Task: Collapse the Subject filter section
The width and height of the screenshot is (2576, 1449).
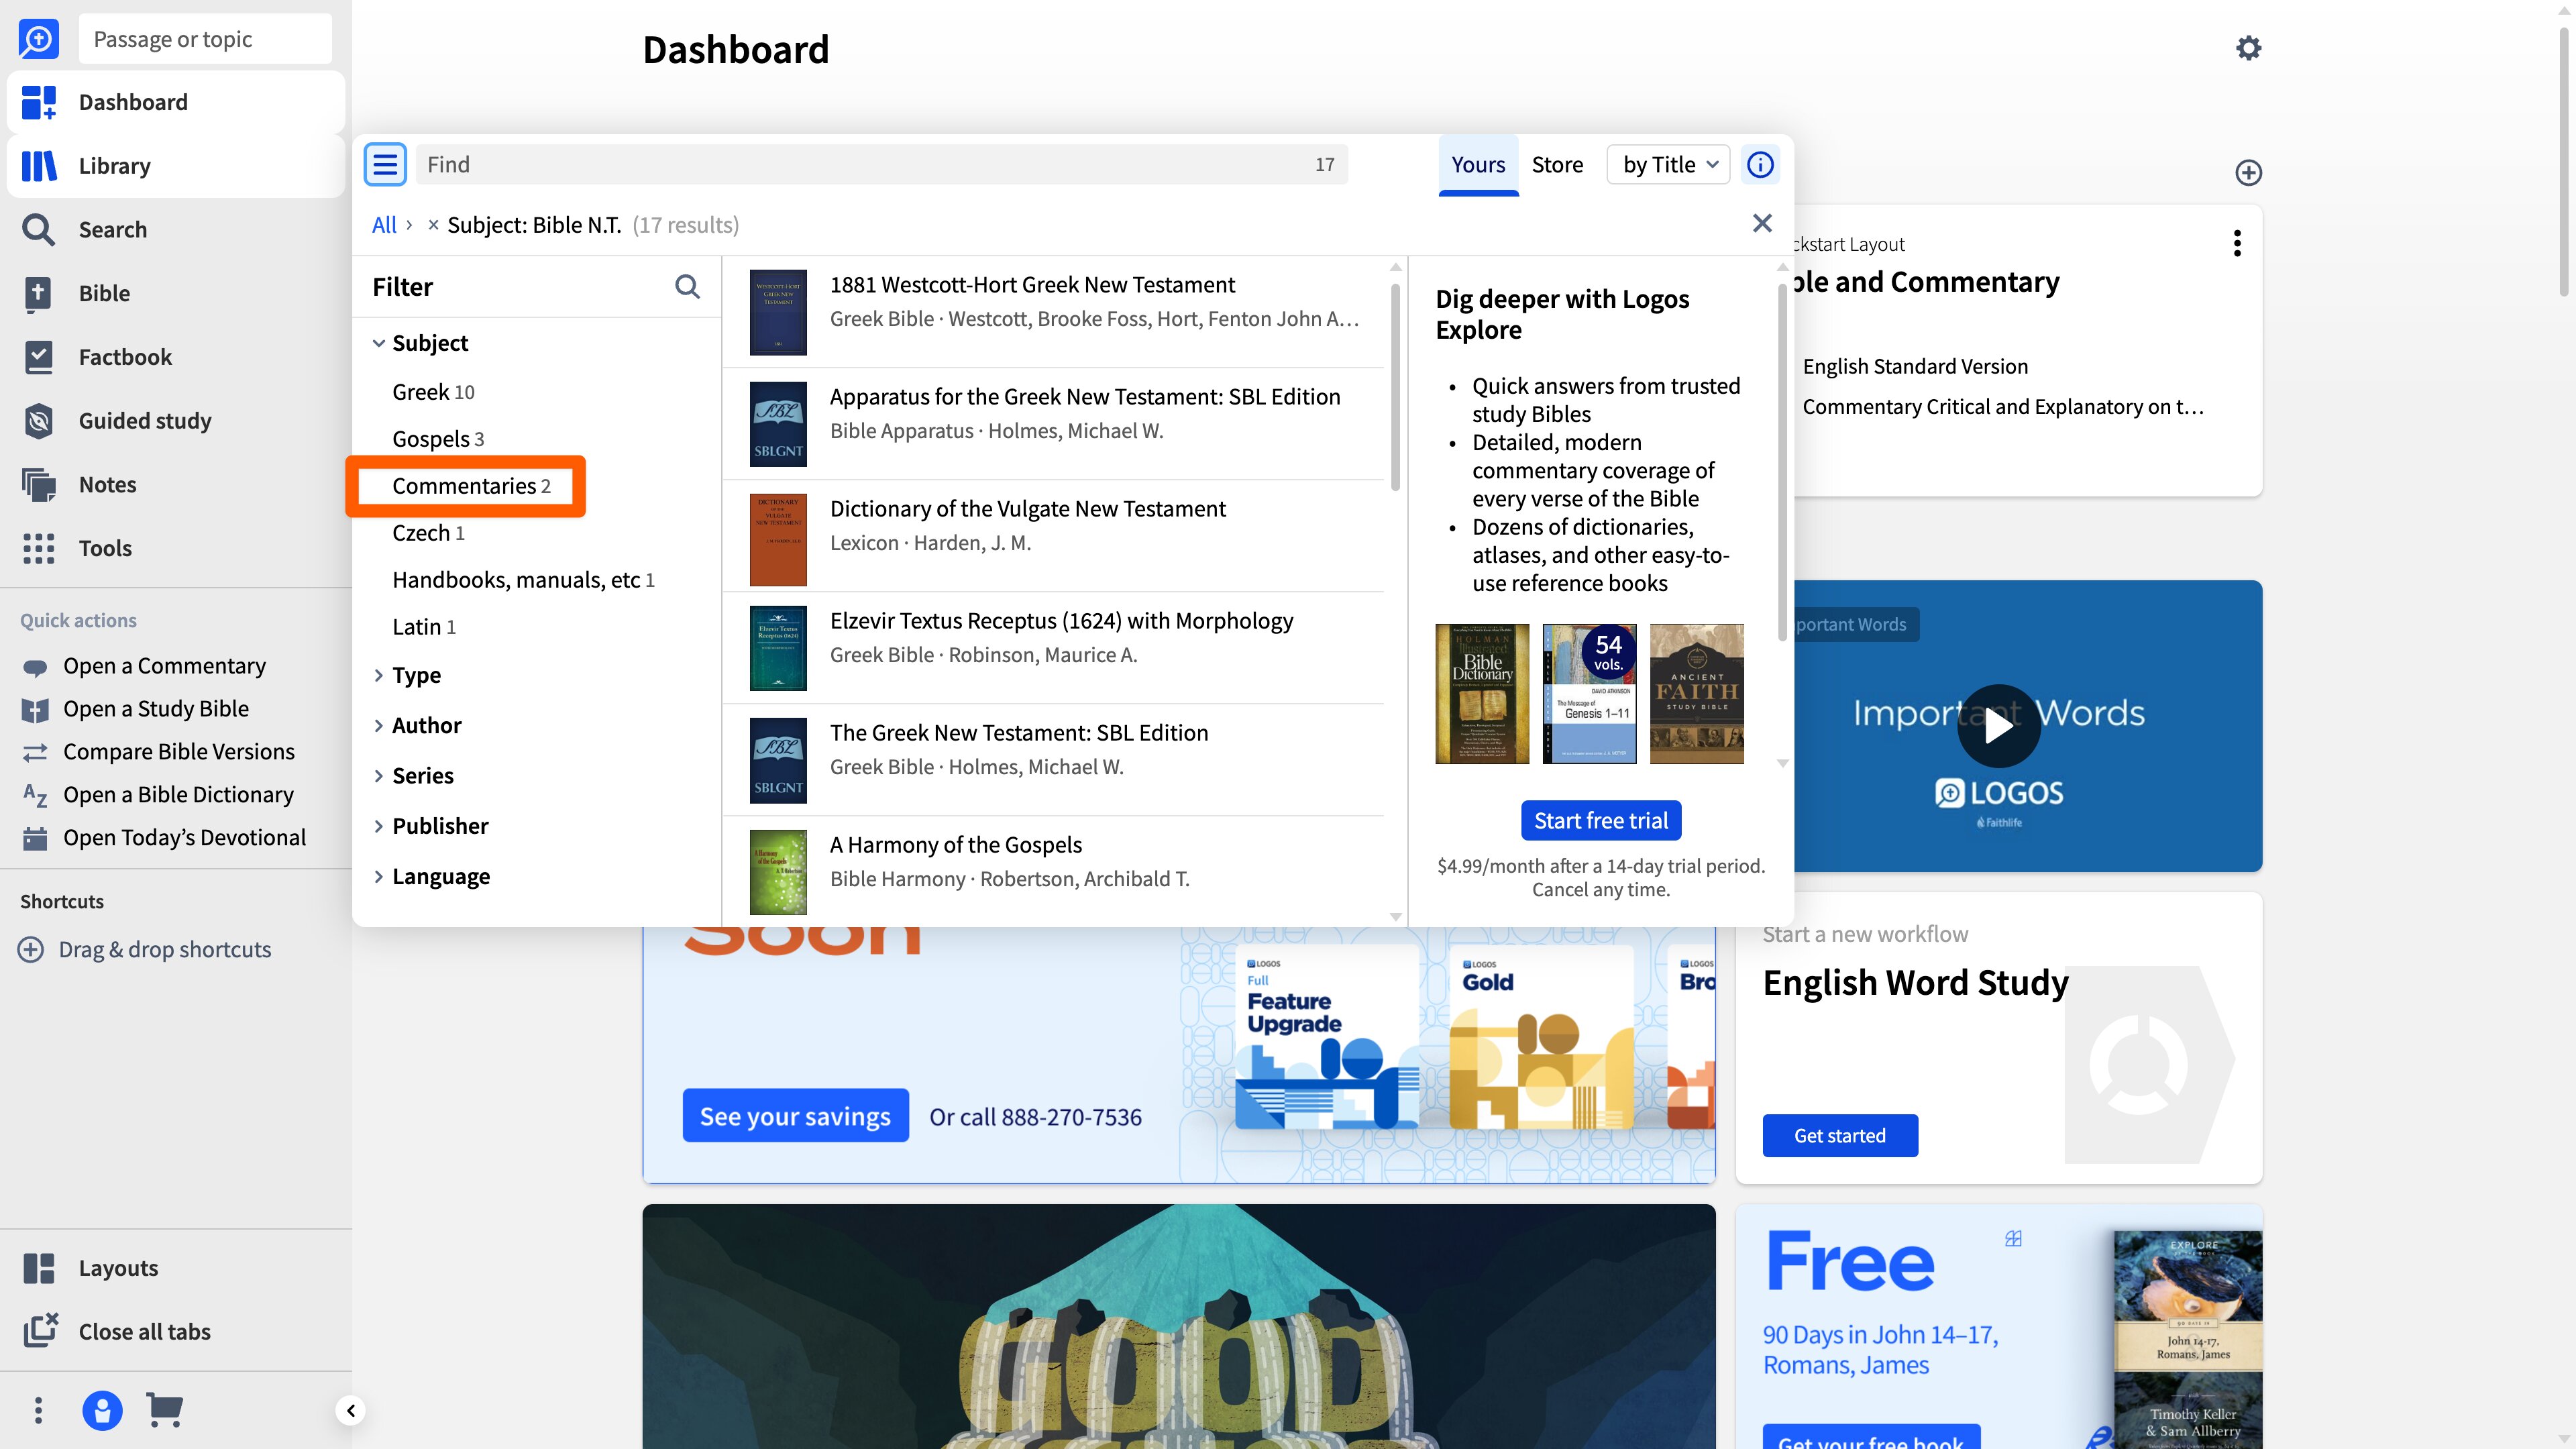Action: tap(379, 343)
